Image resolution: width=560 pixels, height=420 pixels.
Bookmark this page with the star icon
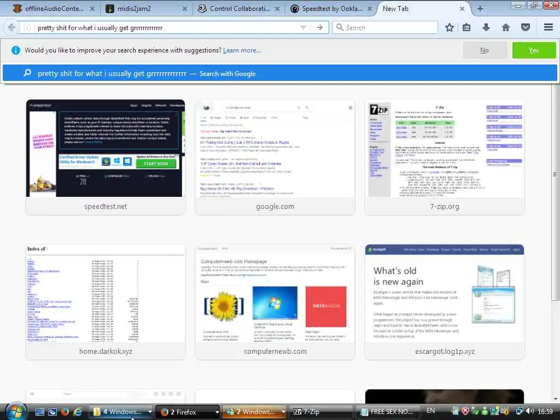tap(450, 27)
